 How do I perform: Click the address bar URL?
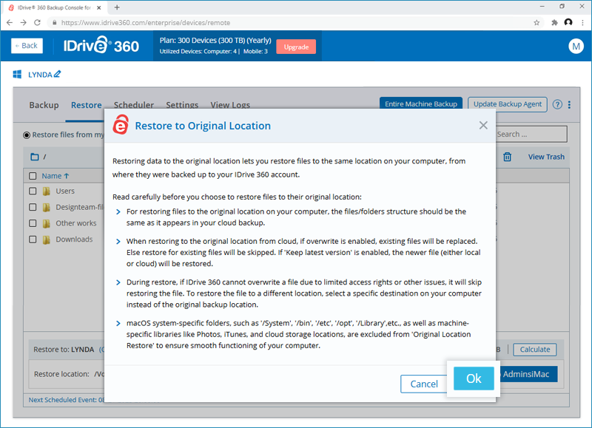tap(145, 23)
